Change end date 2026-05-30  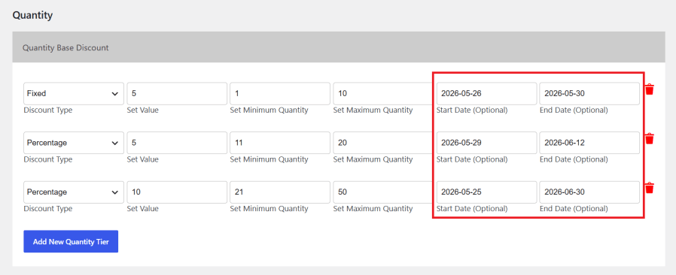click(x=589, y=93)
